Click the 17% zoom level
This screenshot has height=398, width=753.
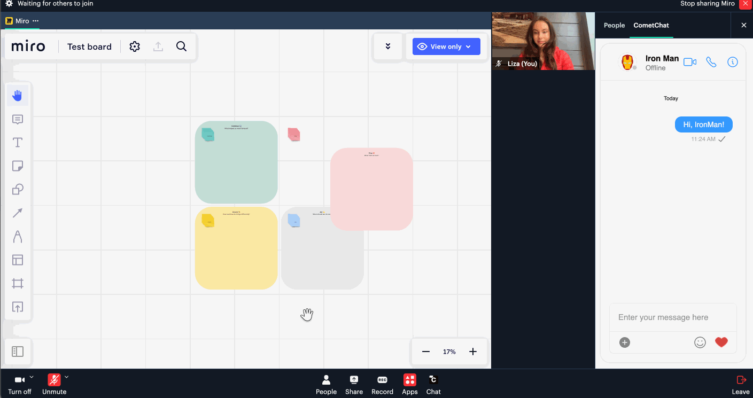coord(449,352)
